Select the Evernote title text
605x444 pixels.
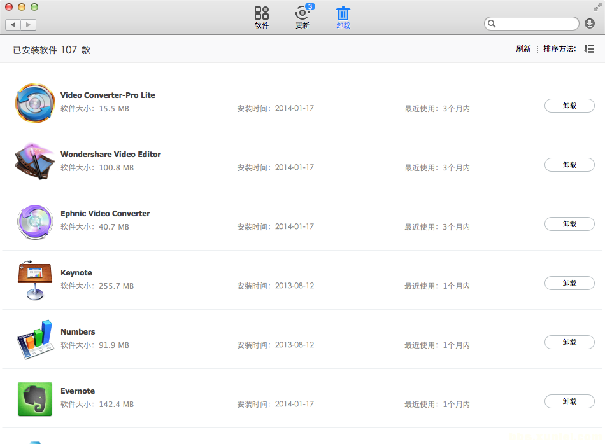78,391
